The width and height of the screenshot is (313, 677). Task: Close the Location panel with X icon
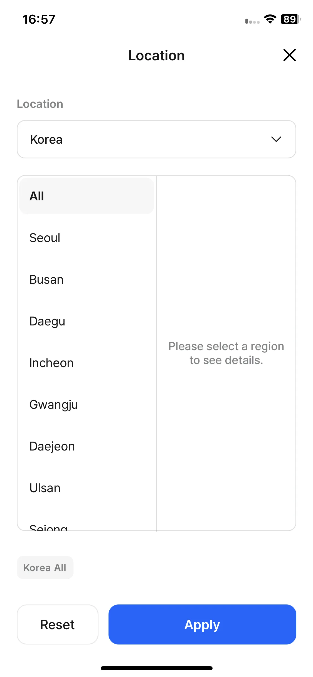pyautogui.click(x=289, y=55)
